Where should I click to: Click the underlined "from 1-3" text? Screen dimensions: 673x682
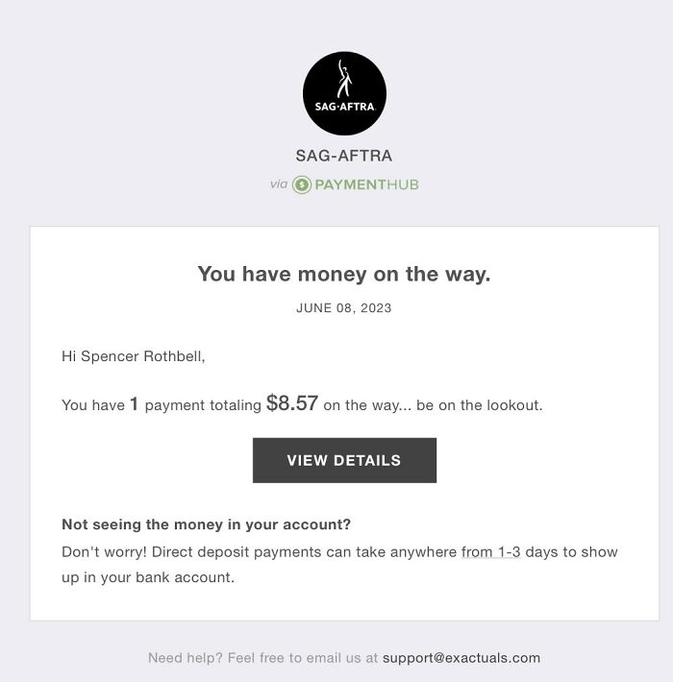490,552
